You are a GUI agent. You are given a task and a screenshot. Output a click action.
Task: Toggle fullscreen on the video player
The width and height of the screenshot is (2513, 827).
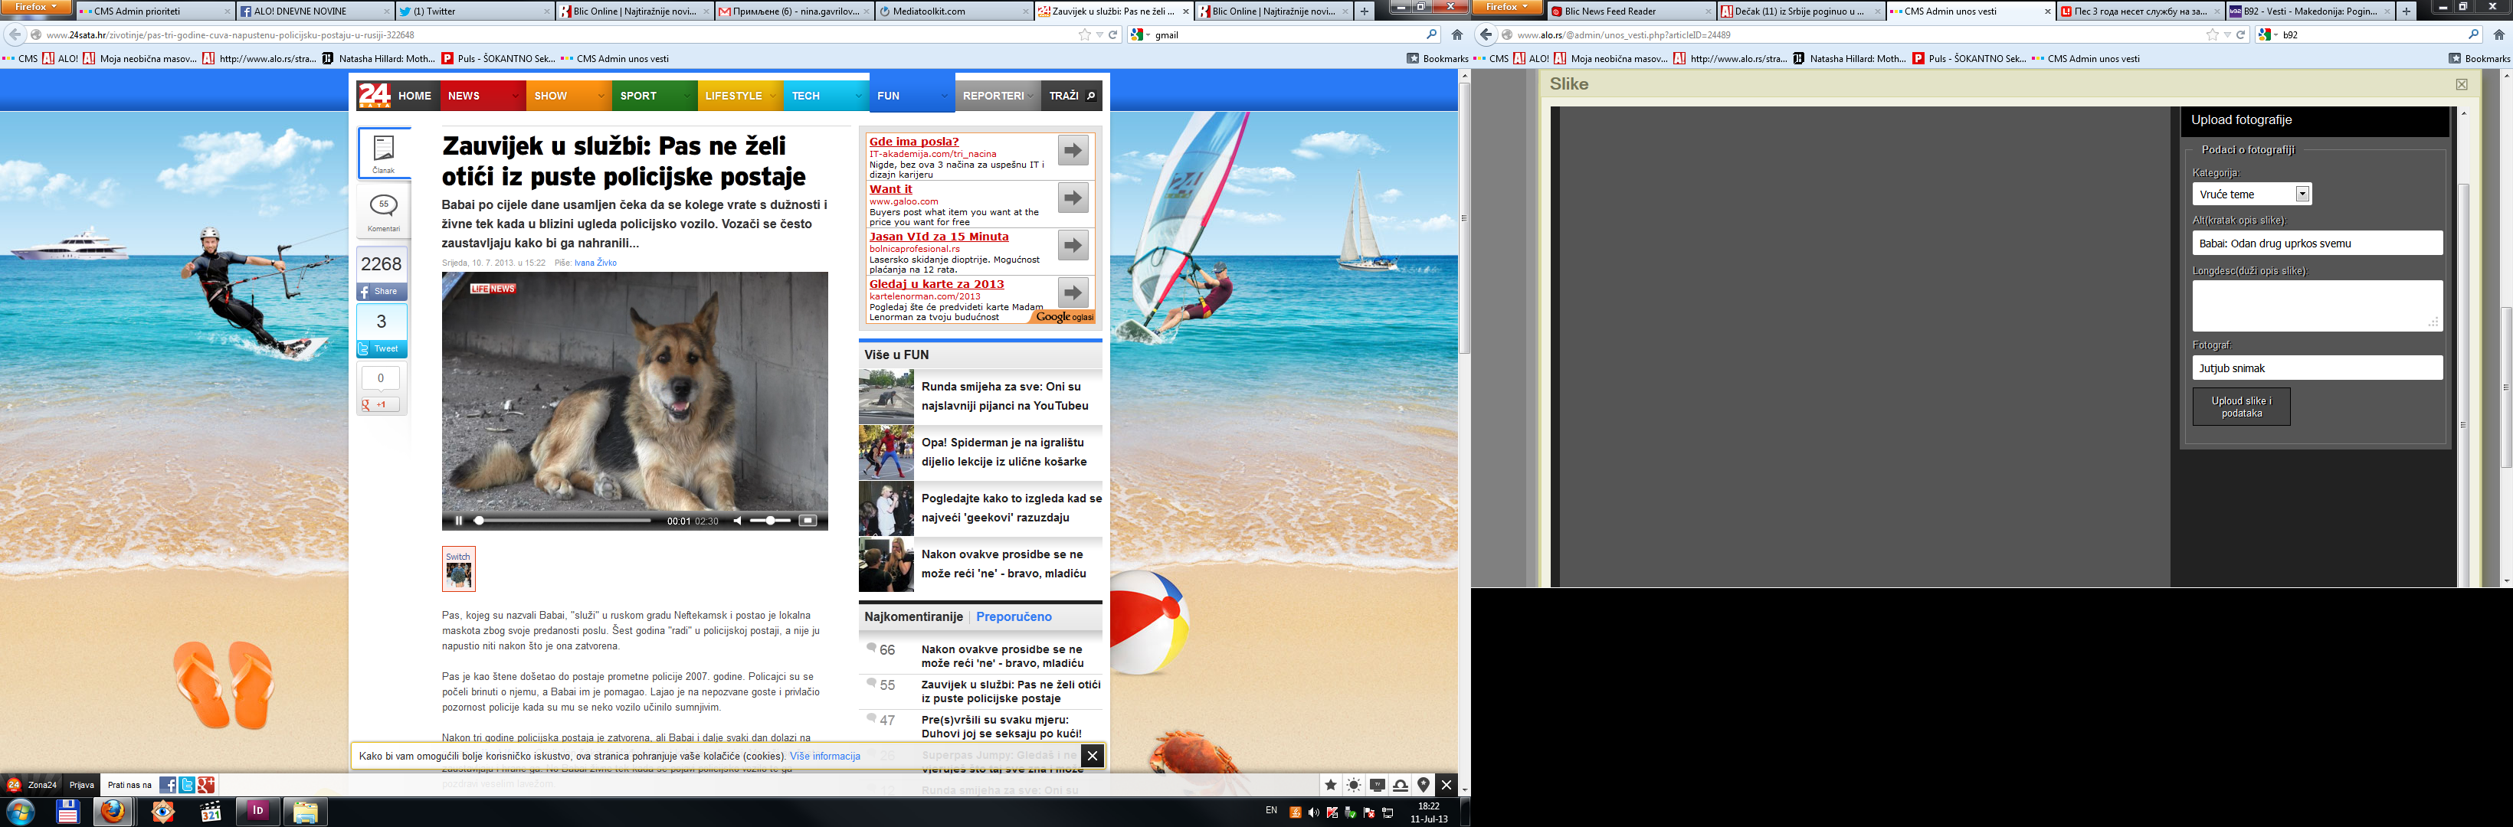808,521
